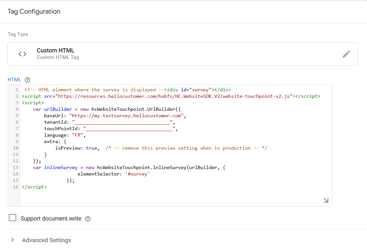Click the isPreview true value
The width and height of the screenshot is (367, 250).
pos(91,148)
